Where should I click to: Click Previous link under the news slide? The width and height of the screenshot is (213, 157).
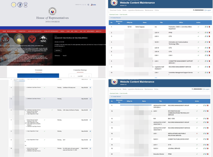(58, 55)
